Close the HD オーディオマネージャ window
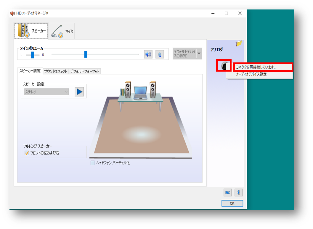Viewport: 313px width, 229px height. click(240, 13)
